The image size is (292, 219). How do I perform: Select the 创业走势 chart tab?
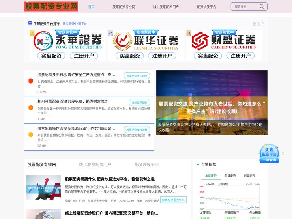click(249, 176)
